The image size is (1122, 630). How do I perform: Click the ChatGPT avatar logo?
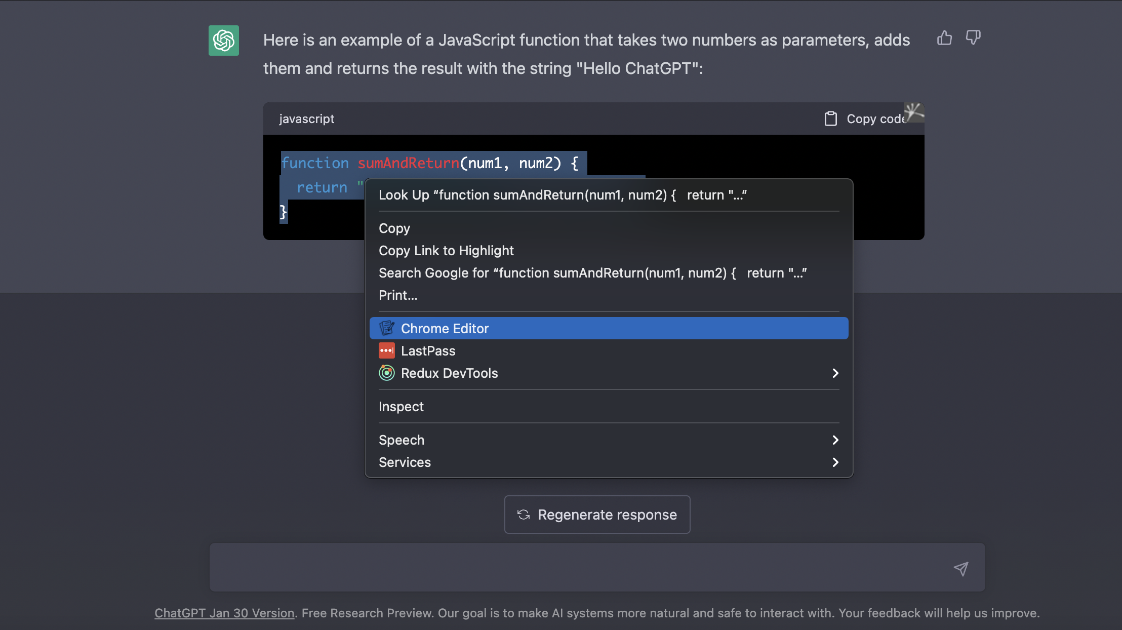click(224, 41)
